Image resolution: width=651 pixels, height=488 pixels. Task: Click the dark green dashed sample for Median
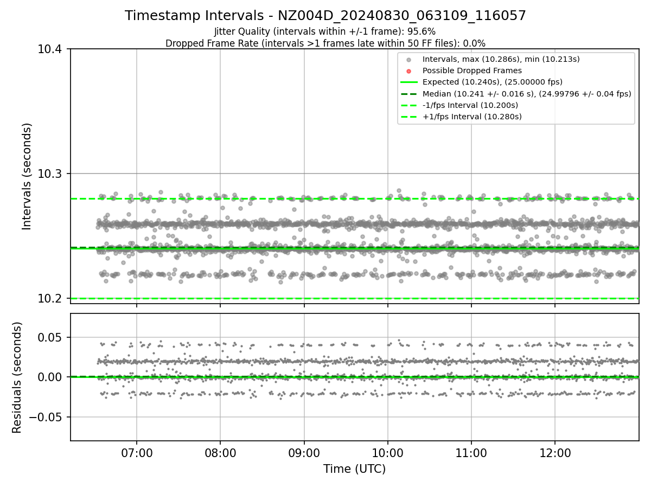[x=409, y=94]
